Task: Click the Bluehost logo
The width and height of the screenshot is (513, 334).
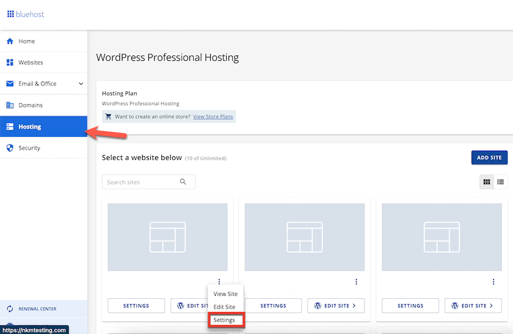Action: (25, 14)
